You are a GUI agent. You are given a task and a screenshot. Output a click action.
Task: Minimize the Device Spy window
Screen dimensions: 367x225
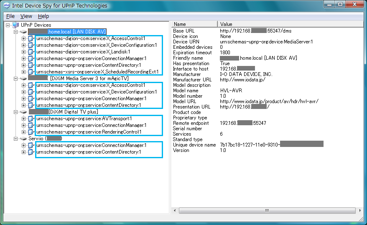pos(329,5)
